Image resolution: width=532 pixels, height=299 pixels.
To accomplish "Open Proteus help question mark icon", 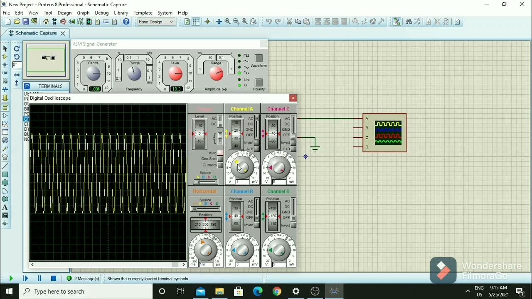I will click(x=126, y=22).
